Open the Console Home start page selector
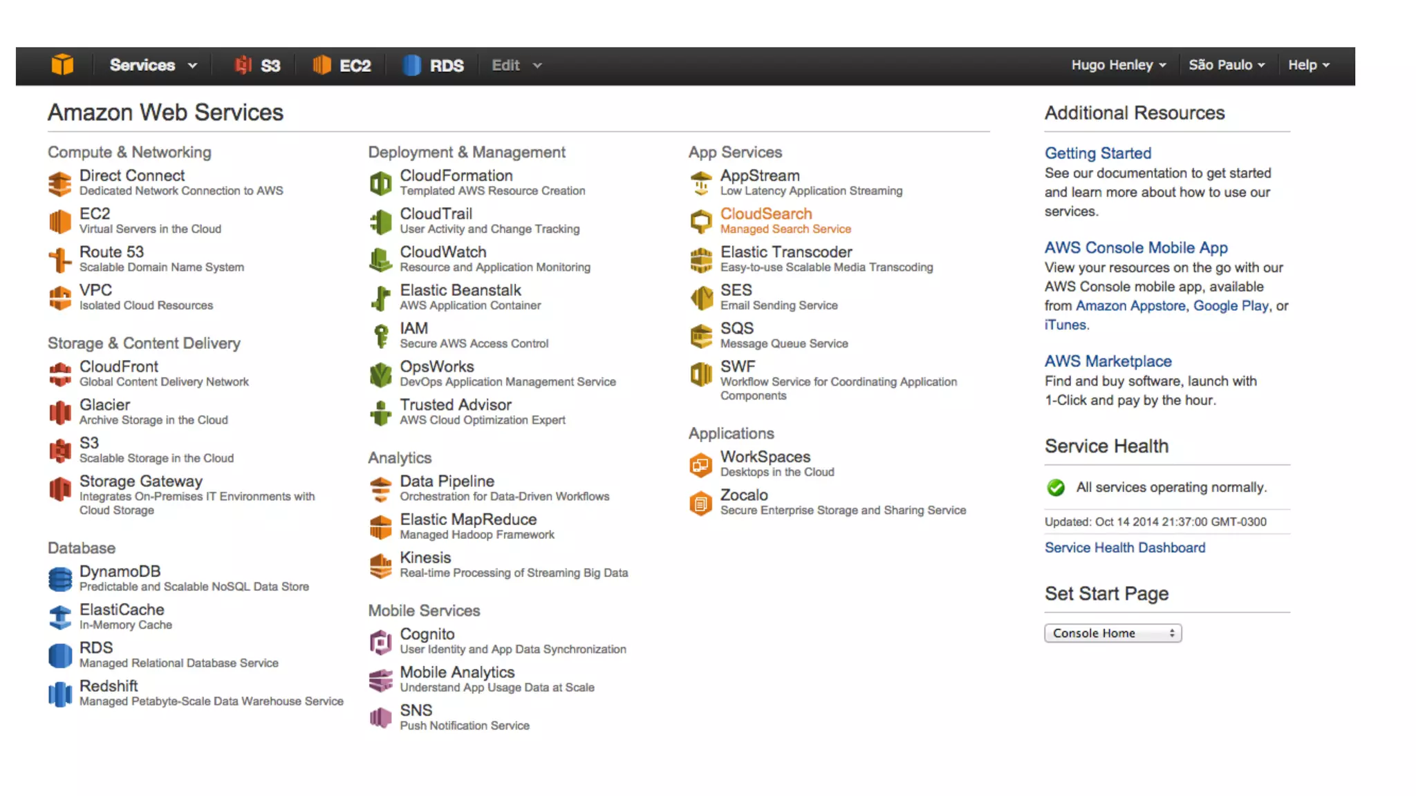The width and height of the screenshot is (1416, 796). coord(1112,633)
